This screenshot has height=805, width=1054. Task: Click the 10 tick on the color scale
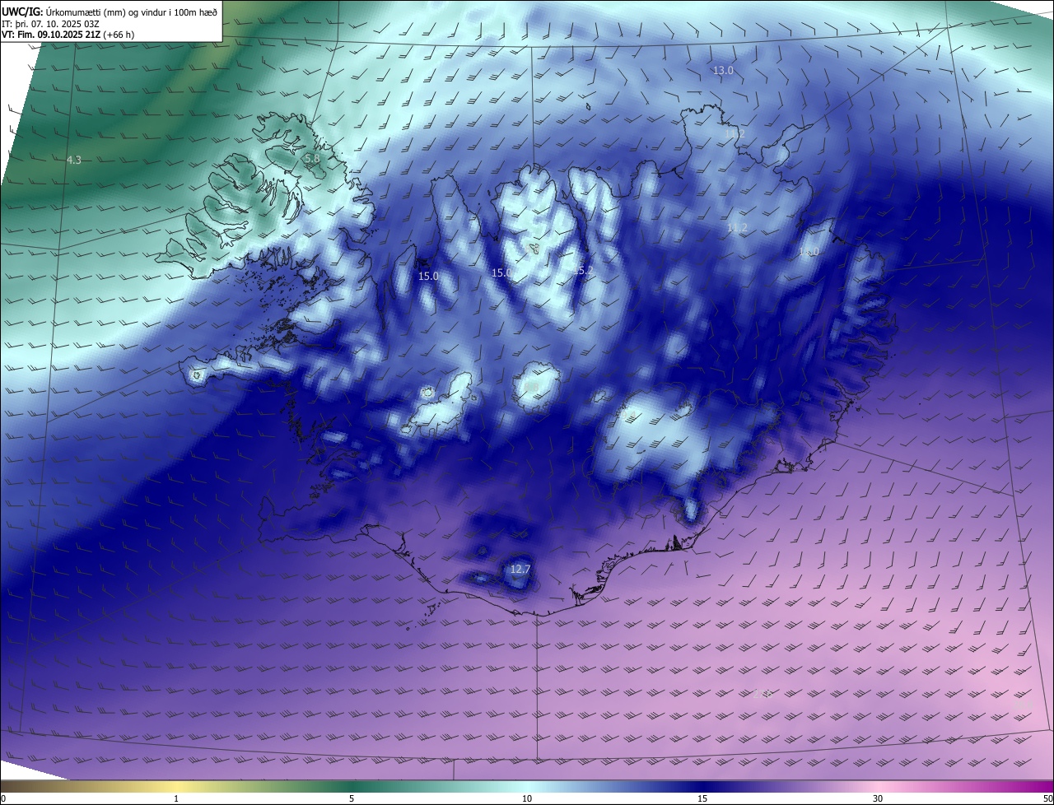527,798
